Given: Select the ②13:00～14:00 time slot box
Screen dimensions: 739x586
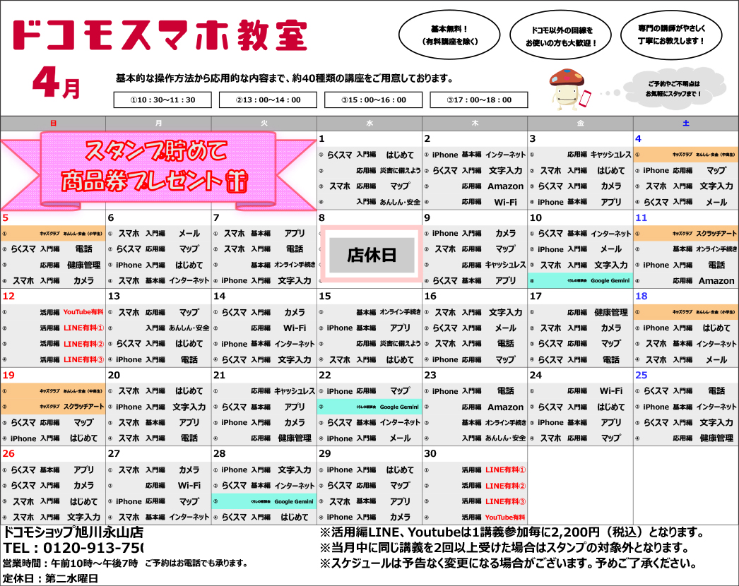Looking at the screenshot, I should (268, 100).
